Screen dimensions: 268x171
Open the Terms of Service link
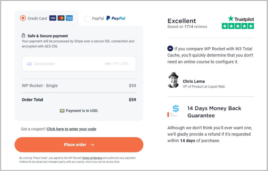92,158
